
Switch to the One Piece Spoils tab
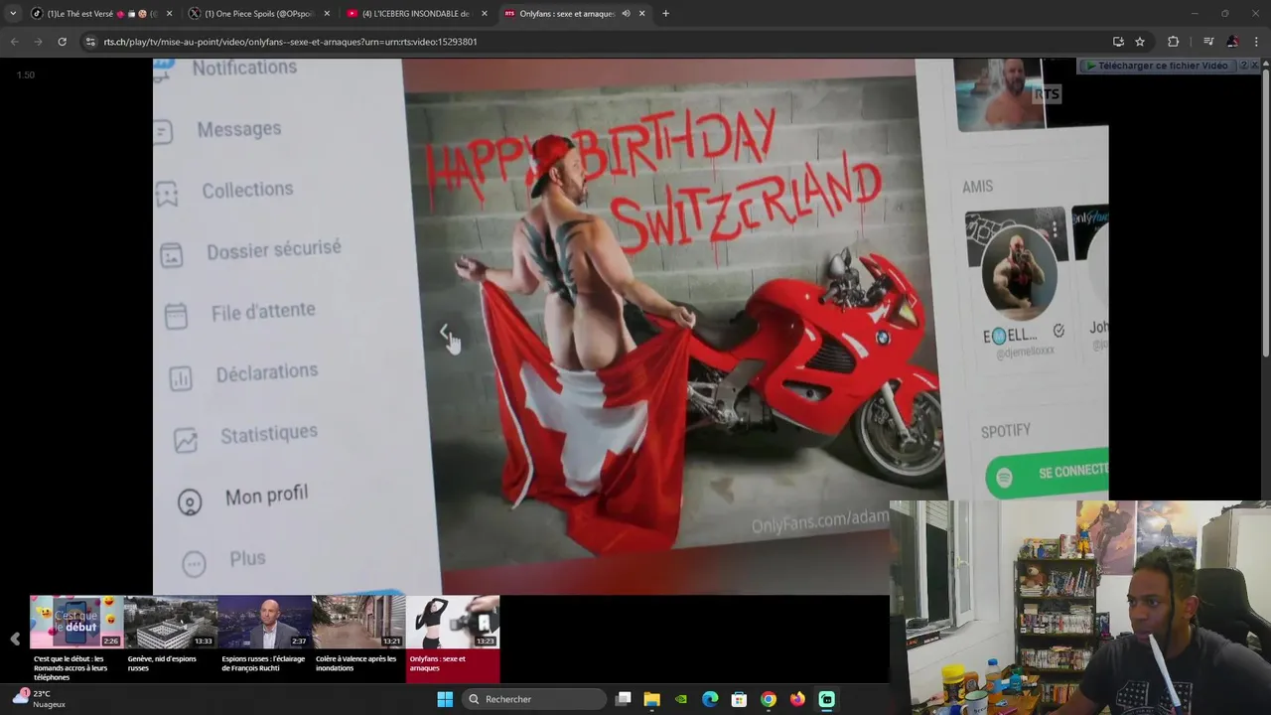(257, 14)
